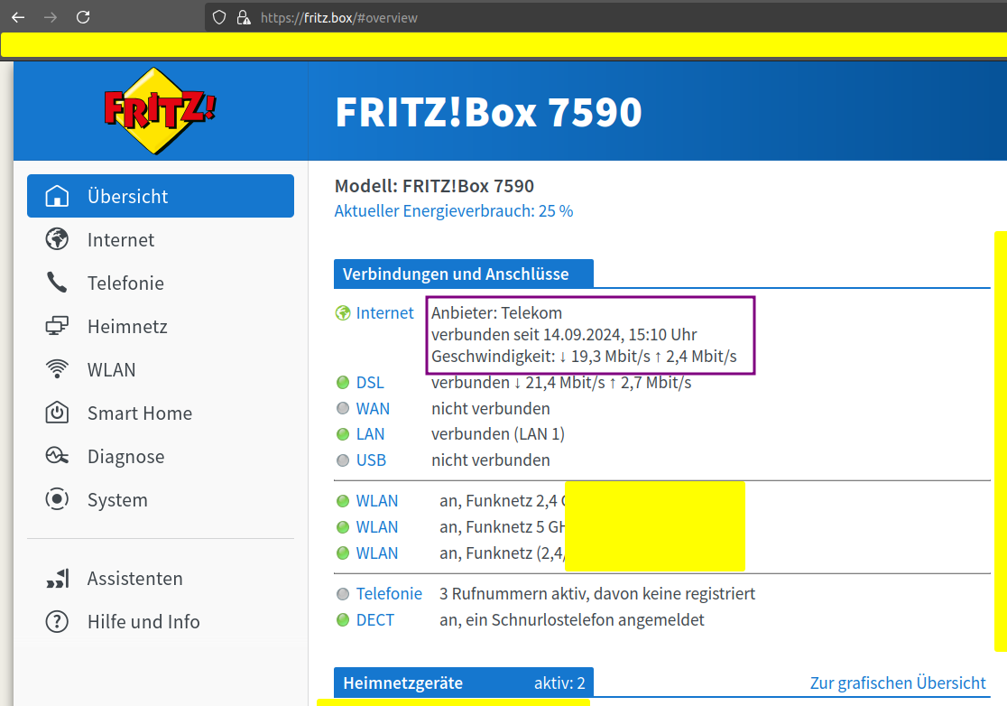Click the green status dot beside DECT
The height and width of the screenshot is (706, 1007).
tap(343, 620)
